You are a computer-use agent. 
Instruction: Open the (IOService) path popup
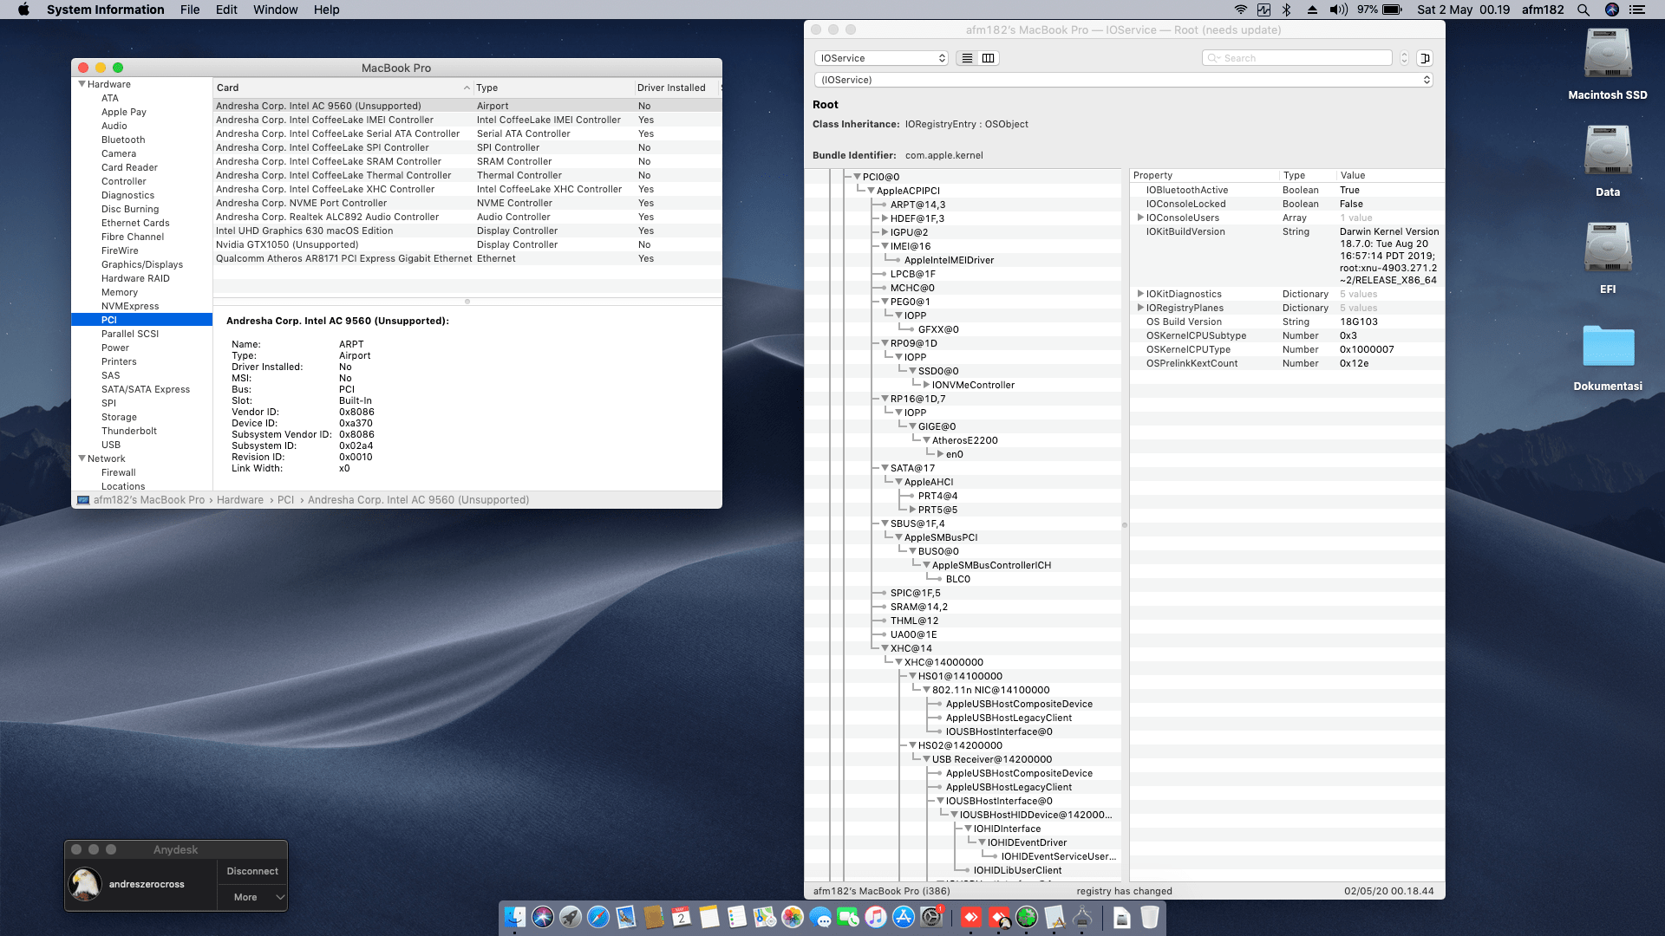pos(1123,80)
